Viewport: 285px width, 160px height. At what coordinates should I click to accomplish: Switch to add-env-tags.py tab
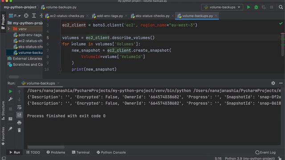click(110, 16)
